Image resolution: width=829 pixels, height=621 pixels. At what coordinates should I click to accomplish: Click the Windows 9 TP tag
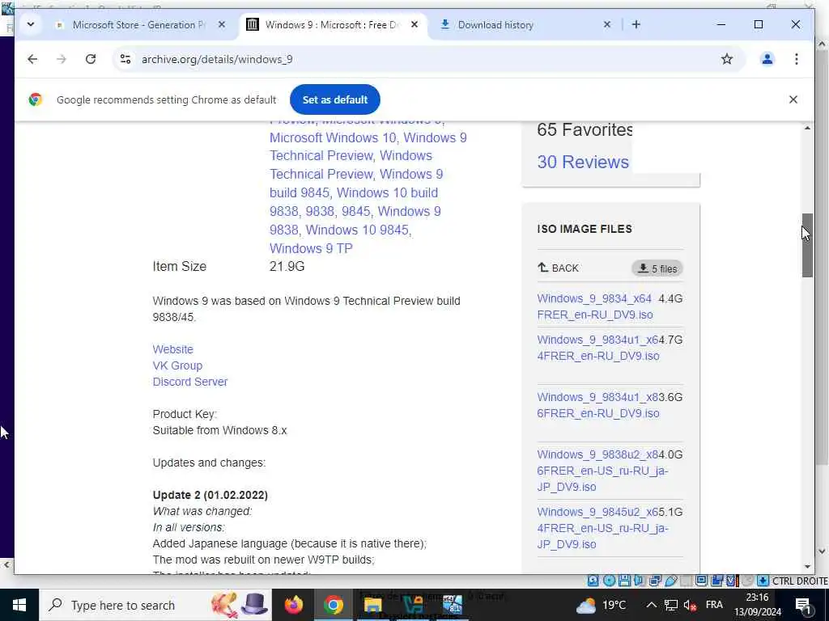click(311, 248)
